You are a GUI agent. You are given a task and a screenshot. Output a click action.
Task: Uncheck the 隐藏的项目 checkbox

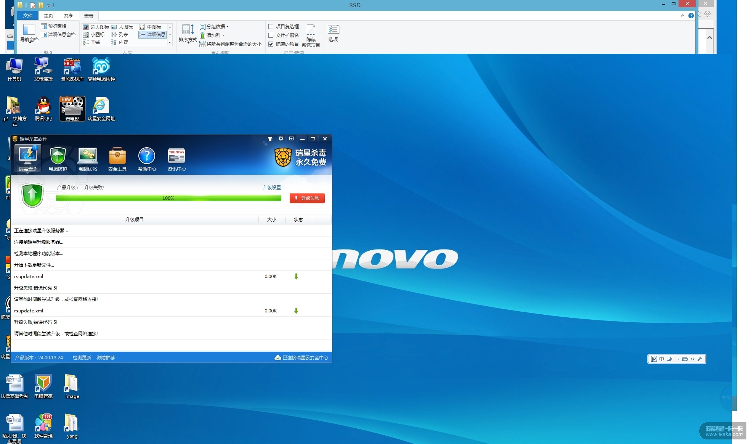271,44
